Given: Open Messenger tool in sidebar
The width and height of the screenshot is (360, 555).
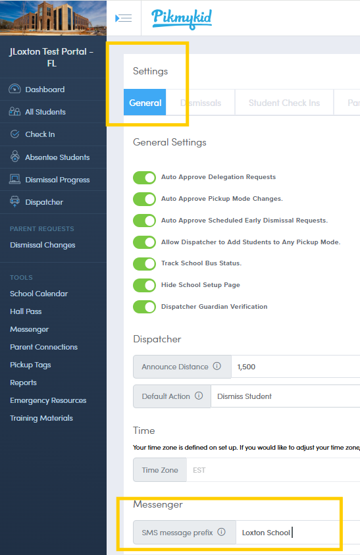Looking at the screenshot, I should (30, 329).
